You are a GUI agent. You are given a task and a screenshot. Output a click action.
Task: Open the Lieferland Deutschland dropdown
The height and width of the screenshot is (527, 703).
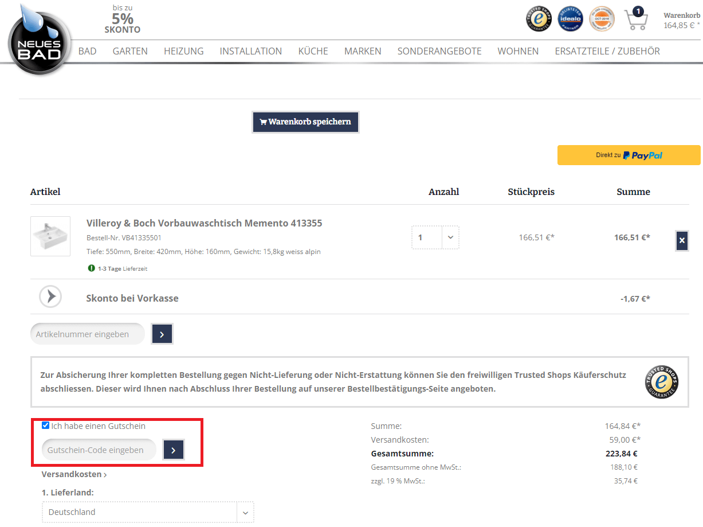(148, 512)
